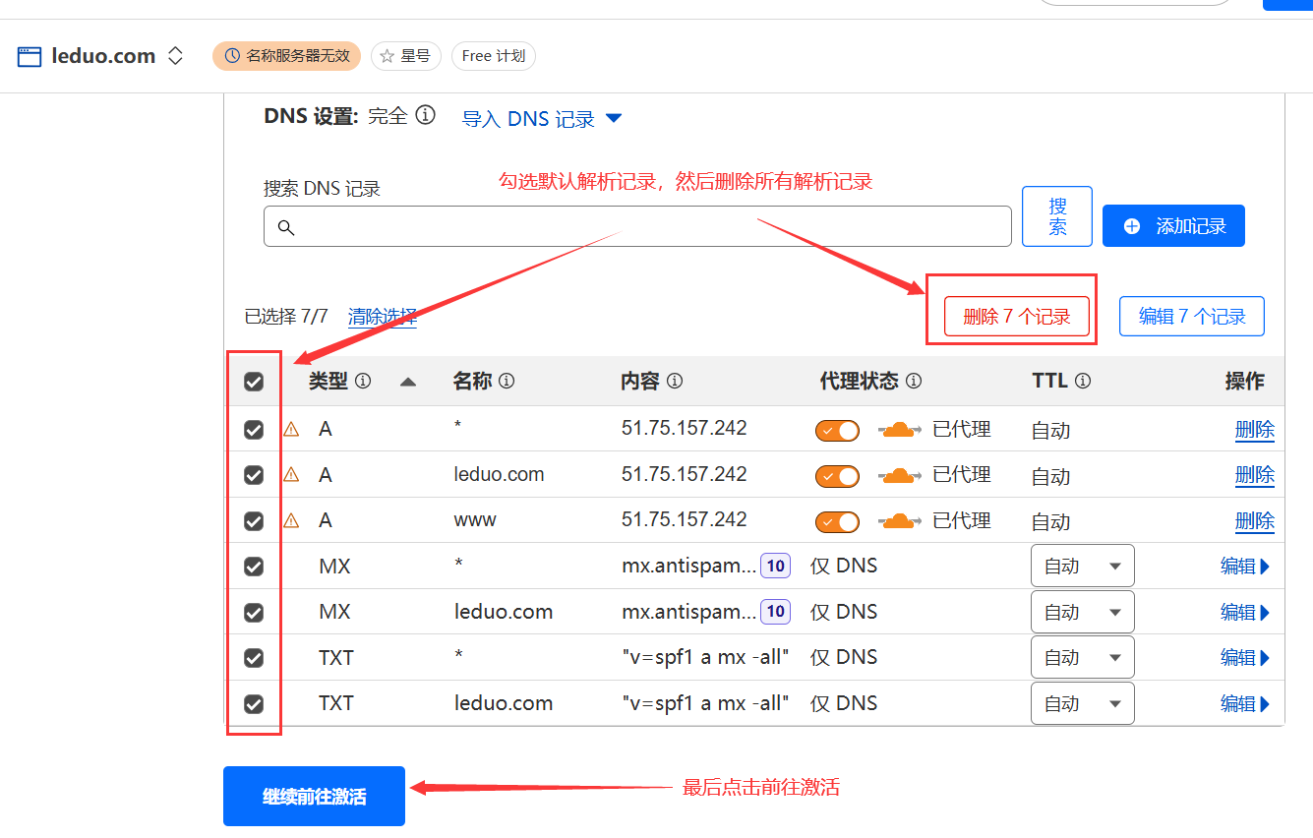The image size is (1313, 838).
Task: Click the sort arrow in 类型 column
Action: [408, 382]
